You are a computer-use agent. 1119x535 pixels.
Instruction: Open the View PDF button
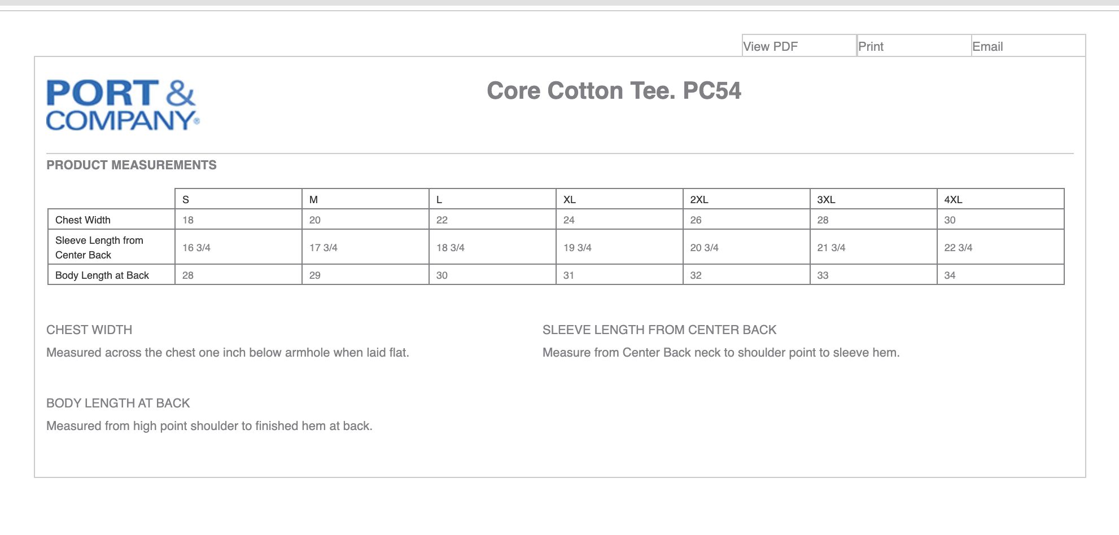[x=799, y=46]
